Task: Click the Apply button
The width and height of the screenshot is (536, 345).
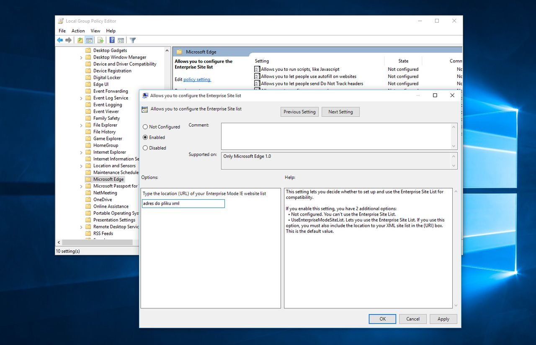Action: pyautogui.click(x=443, y=319)
